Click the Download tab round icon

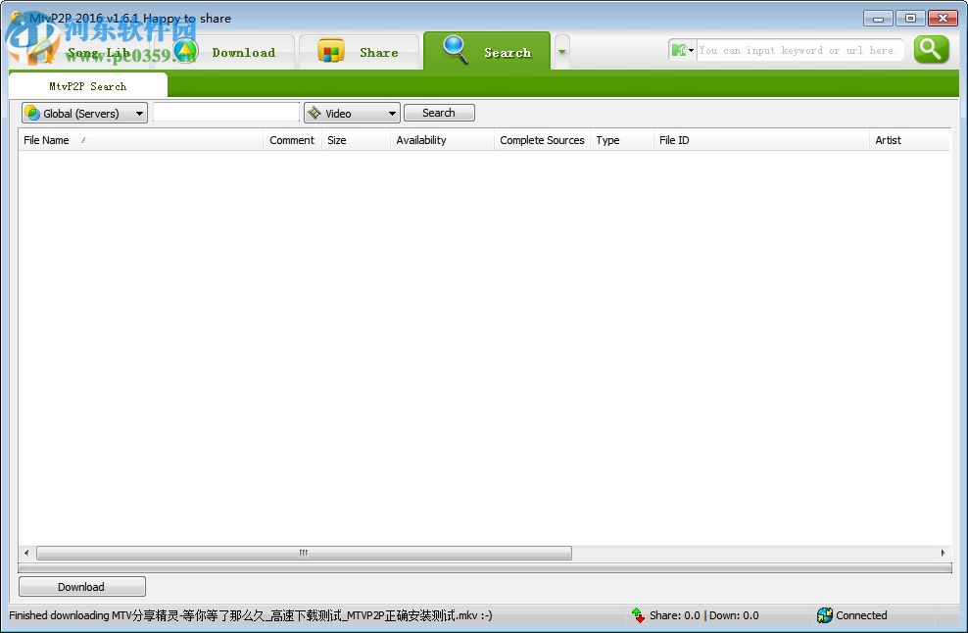[185, 51]
